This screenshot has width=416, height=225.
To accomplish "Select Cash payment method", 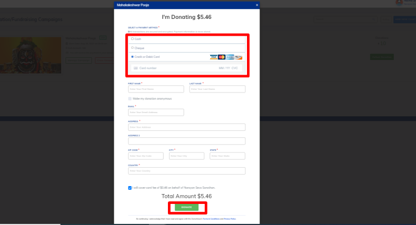I will 132,39.
